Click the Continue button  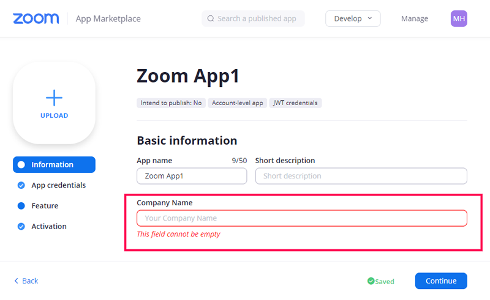coord(441,281)
